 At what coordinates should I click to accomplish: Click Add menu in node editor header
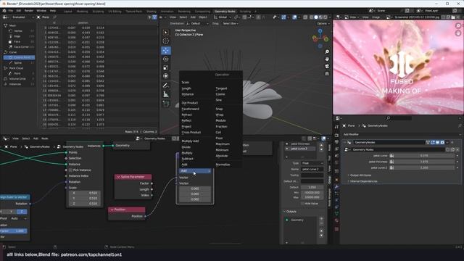click(x=36, y=138)
